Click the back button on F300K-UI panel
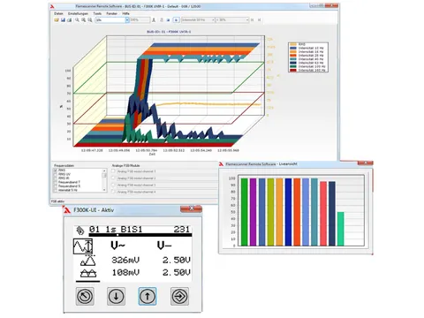This screenshot has height=318, width=424. click(85, 296)
